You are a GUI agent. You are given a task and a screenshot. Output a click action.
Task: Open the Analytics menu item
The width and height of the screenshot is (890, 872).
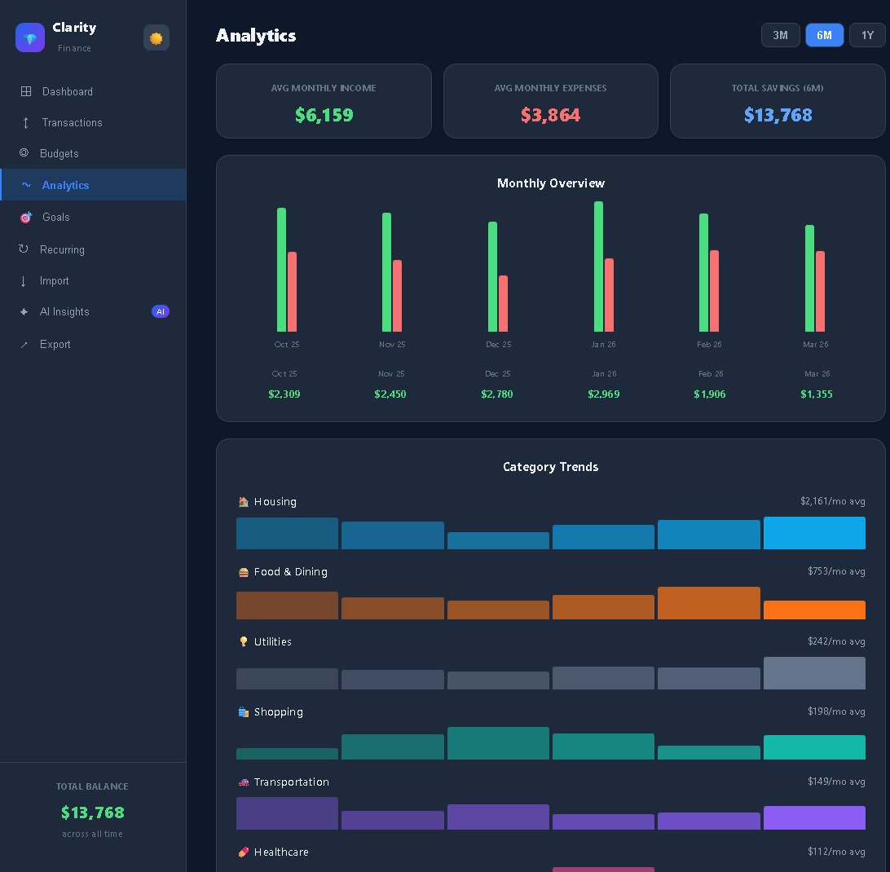[93, 184]
